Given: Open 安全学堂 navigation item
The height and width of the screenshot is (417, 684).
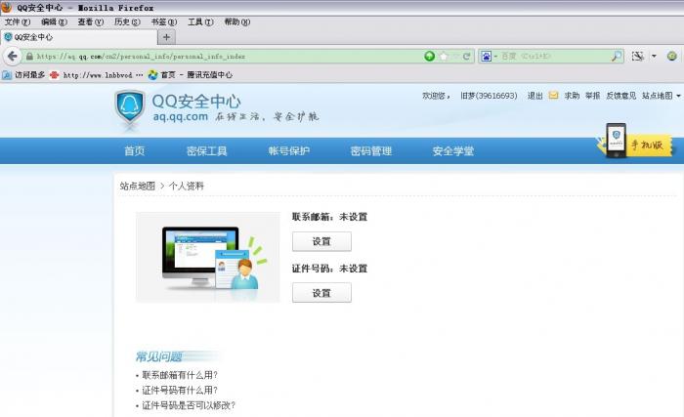Looking at the screenshot, I should click(453, 151).
